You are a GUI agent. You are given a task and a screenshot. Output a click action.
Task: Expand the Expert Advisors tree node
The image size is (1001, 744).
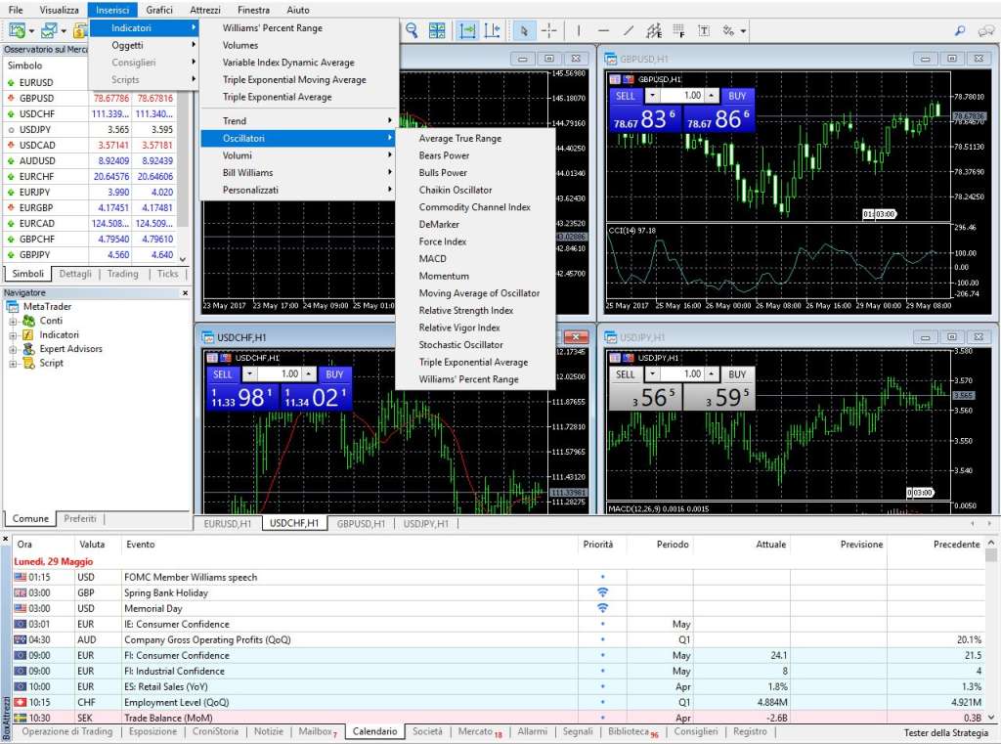pyautogui.click(x=13, y=349)
